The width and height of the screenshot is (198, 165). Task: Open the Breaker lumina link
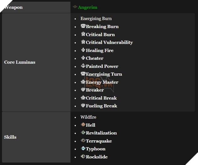coord(95,90)
